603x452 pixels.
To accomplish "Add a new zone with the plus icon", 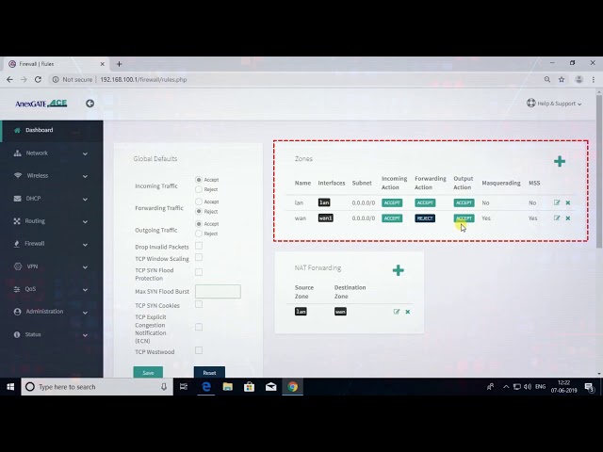I will pos(560,161).
